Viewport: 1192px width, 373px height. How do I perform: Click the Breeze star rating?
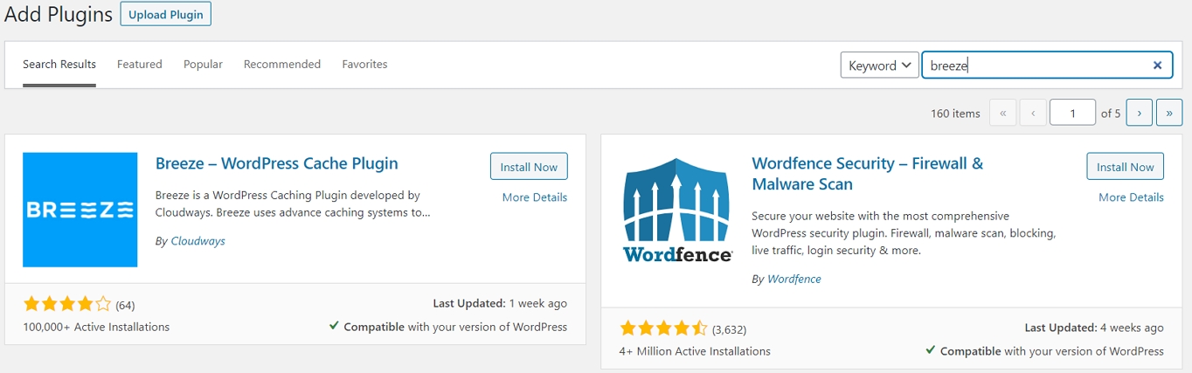tap(67, 304)
